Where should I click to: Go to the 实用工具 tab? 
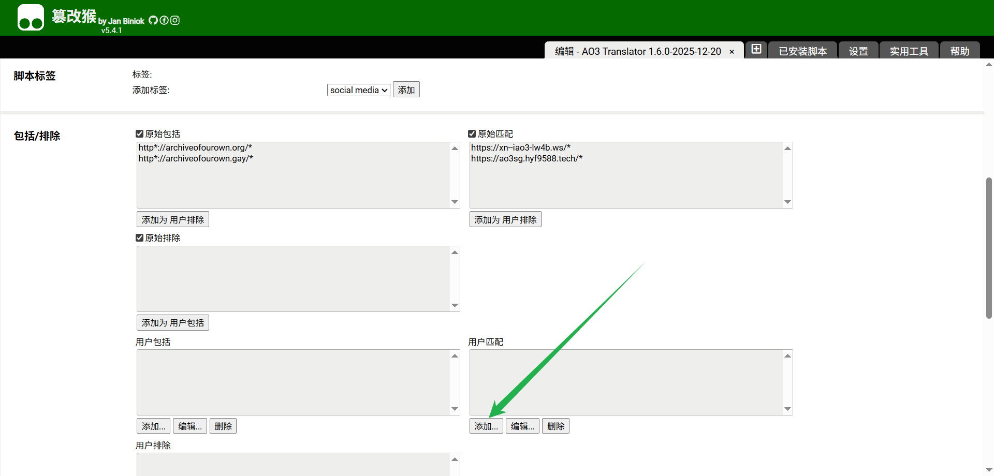(x=909, y=51)
